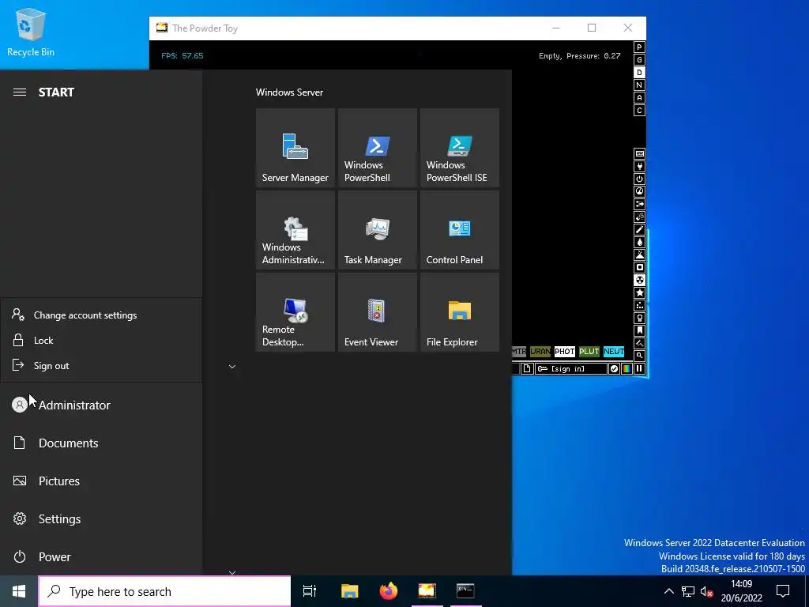
Task: Open Settings from Start menu
Action: 101,518
